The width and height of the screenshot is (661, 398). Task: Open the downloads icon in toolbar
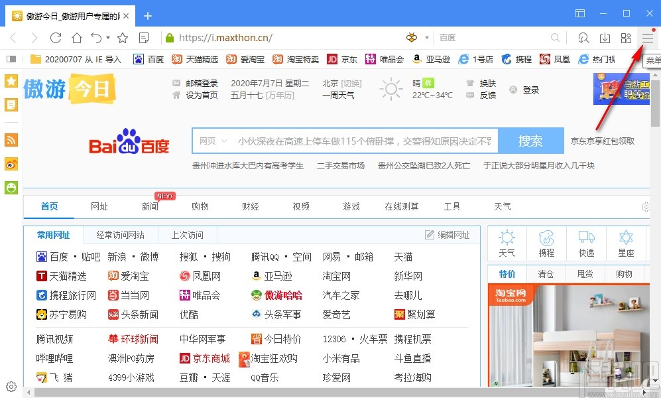tap(605, 38)
